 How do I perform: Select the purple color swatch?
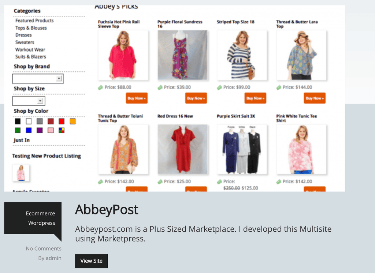coord(40,130)
